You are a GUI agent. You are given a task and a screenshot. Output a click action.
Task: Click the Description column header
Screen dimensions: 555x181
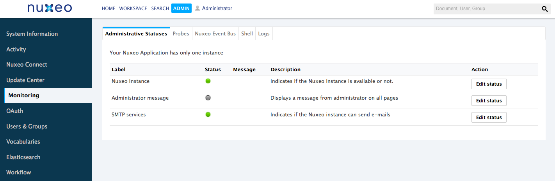coord(285,70)
